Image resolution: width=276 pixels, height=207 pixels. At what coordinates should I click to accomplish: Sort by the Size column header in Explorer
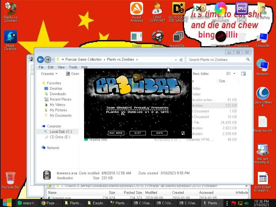click(x=228, y=81)
